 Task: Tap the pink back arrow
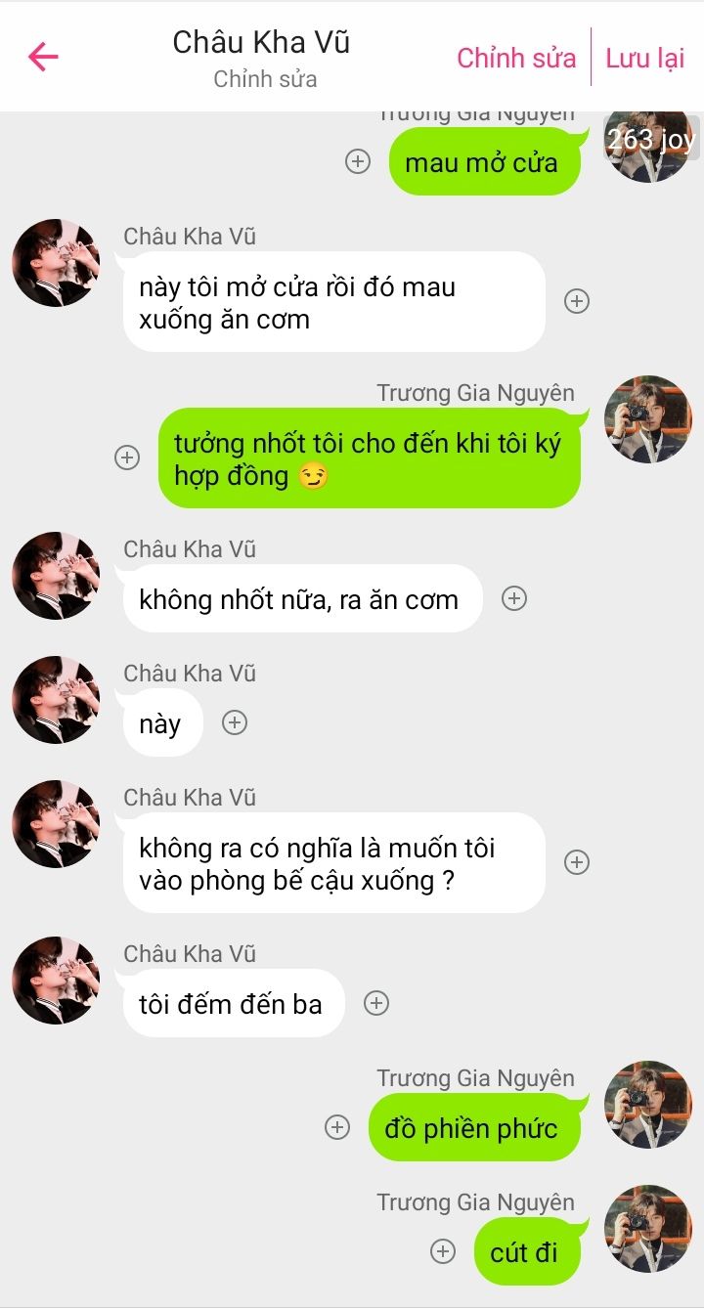pos(43,57)
